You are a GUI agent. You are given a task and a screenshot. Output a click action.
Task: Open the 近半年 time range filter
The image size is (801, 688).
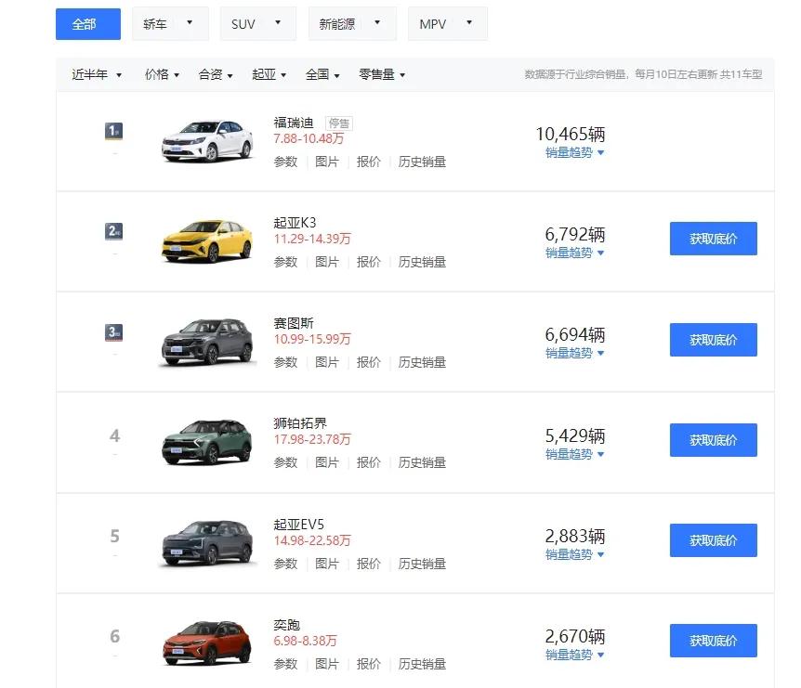97,74
